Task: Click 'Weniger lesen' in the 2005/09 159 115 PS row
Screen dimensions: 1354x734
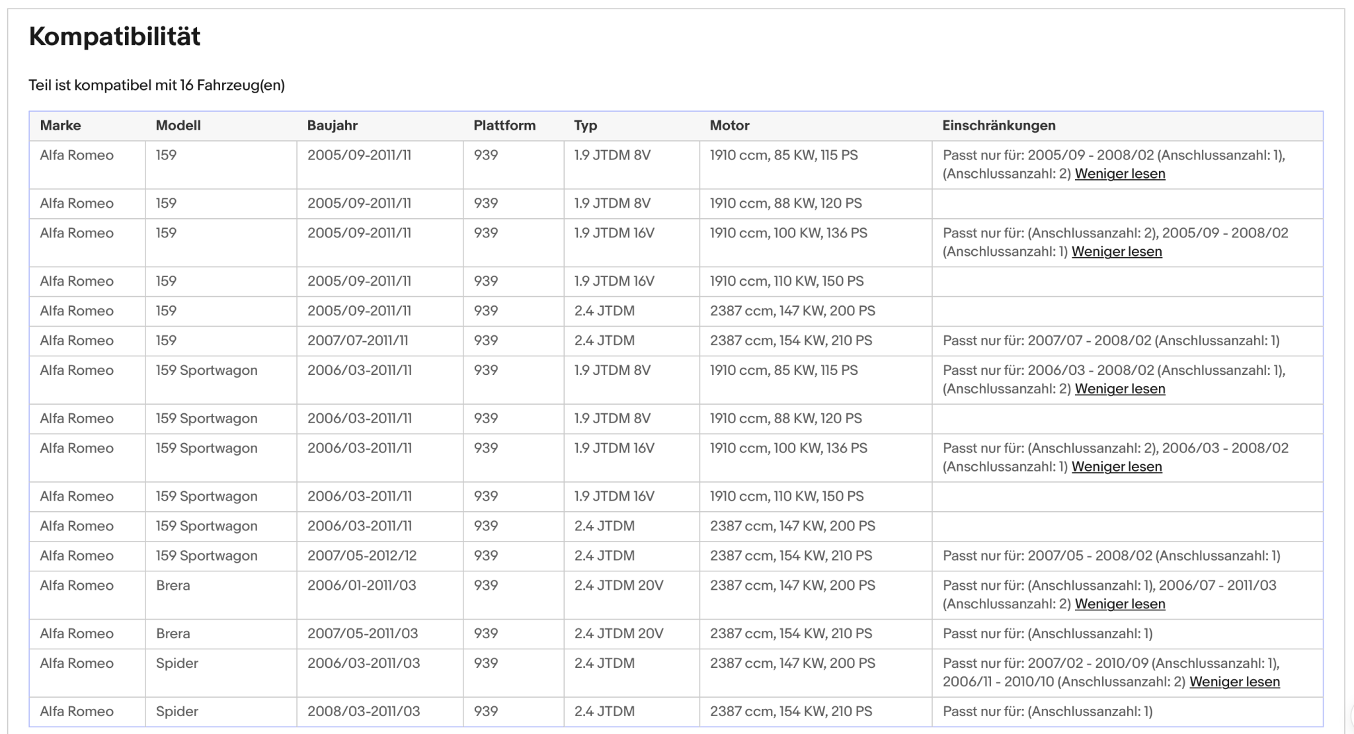Action: click(x=1120, y=174)
